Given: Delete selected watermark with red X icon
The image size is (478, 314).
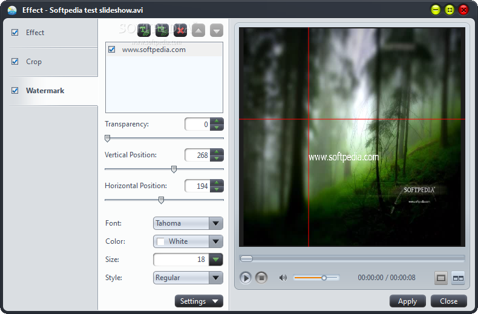Looking at the screenshot, I should 180,30.
